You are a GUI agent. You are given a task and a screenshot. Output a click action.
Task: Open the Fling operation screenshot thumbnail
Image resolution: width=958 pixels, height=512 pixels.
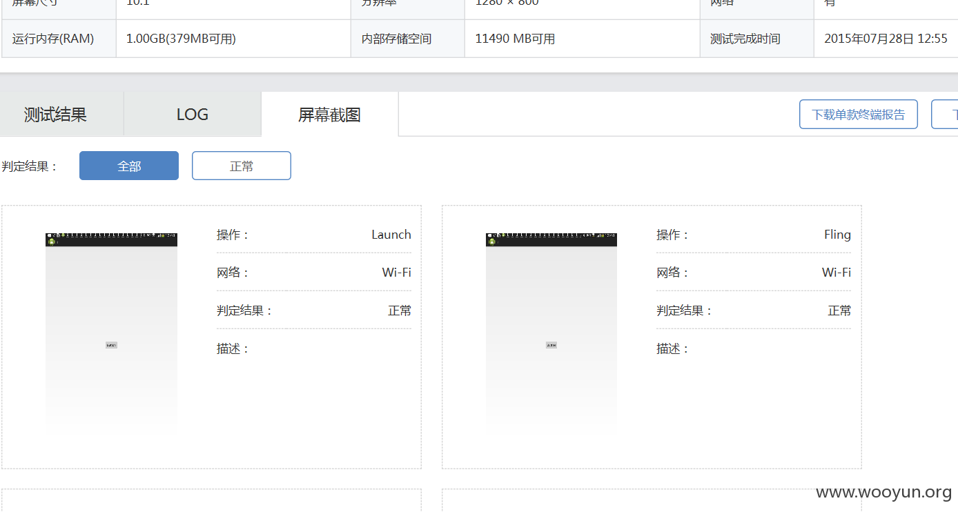point(551,335)
